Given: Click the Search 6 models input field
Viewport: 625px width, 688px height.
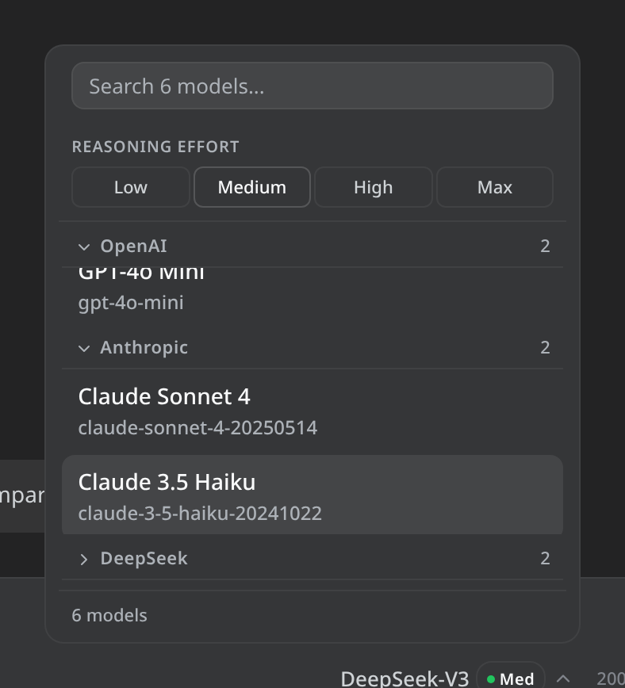Looking at the screenshot, I should pos(312,86).
